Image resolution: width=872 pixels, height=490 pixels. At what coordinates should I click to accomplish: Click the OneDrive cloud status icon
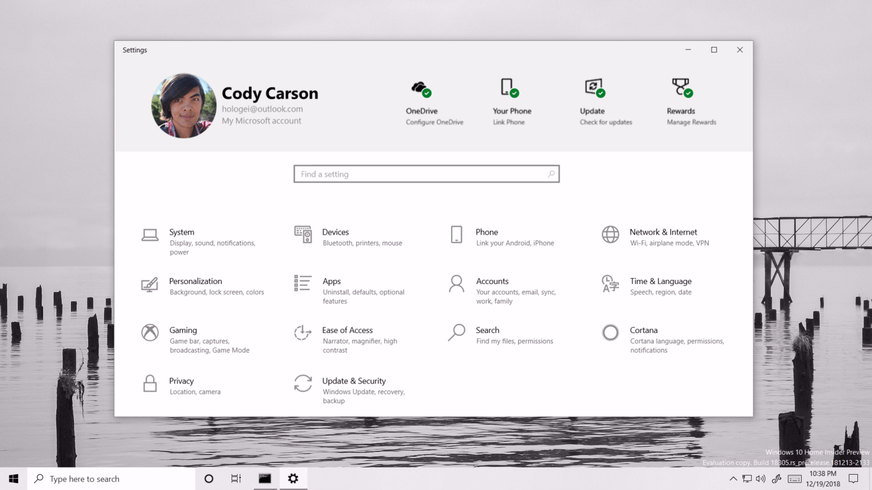point(421,88)
